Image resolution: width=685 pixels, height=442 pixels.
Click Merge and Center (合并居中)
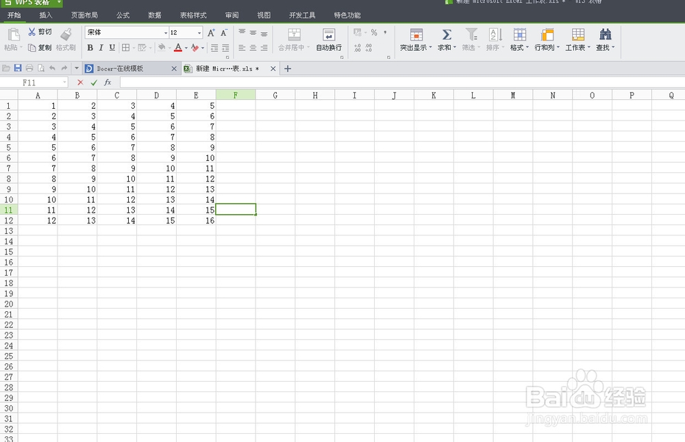(x=294, y=40)
